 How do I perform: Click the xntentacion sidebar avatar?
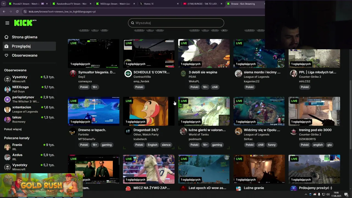coord(7,109)
